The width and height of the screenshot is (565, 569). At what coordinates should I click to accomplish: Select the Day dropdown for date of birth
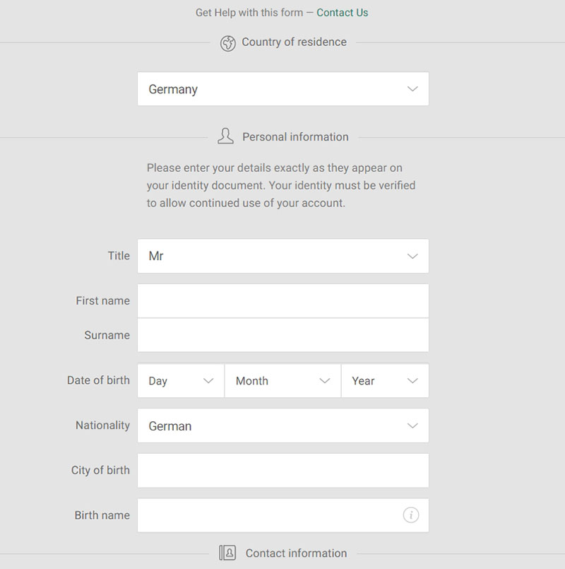(181, 381)
